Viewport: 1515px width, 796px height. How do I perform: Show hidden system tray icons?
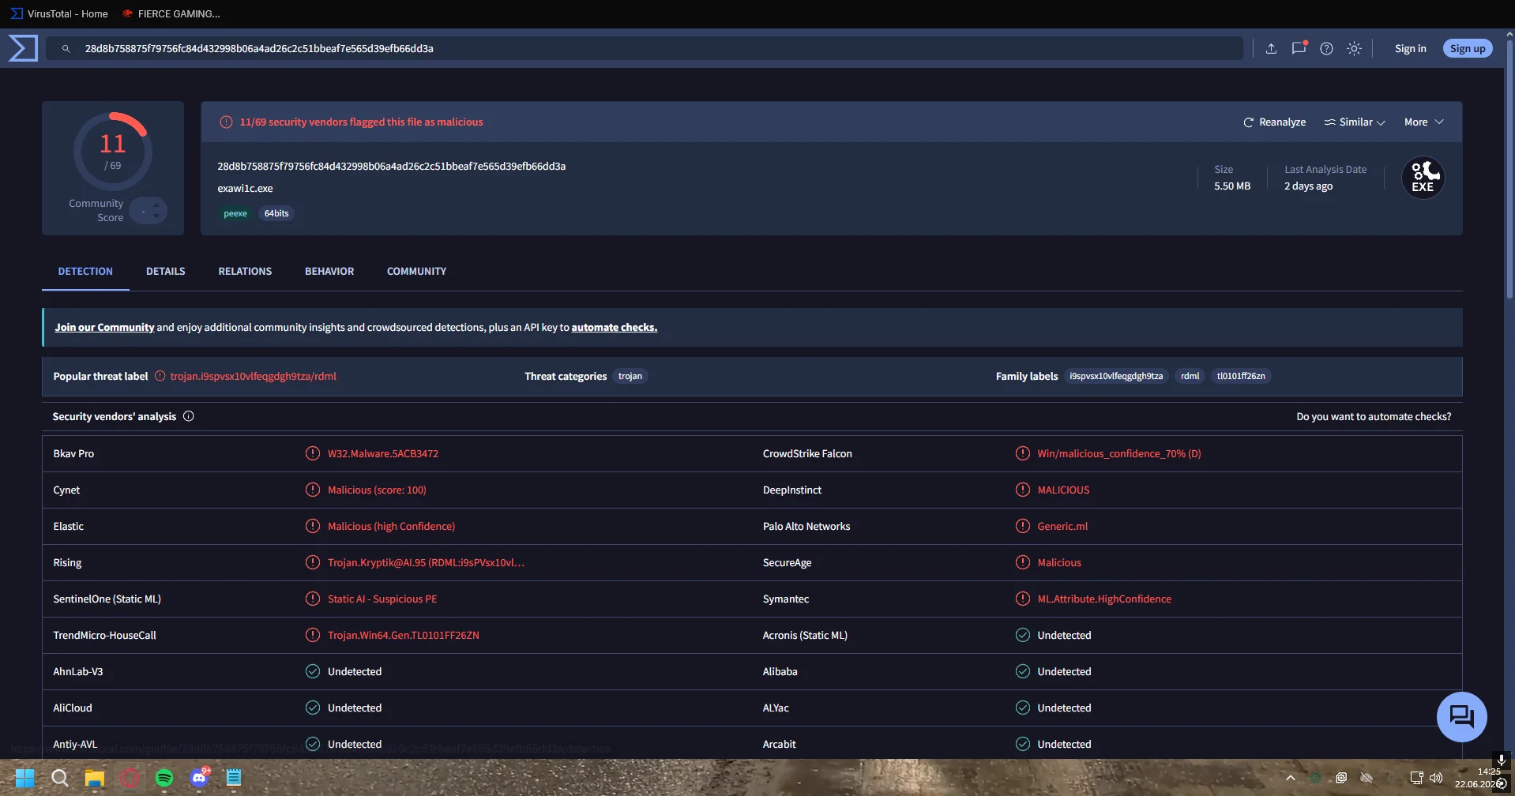1291,778
